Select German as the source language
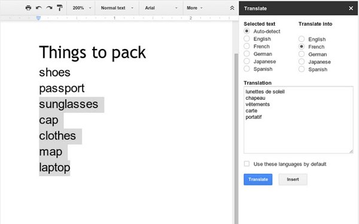 [x=247, y=54]
